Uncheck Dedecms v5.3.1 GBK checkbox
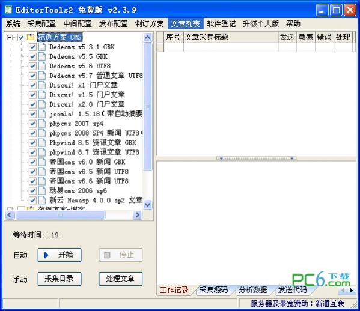This screenshot has width=360, height=311. click(32, 47)
